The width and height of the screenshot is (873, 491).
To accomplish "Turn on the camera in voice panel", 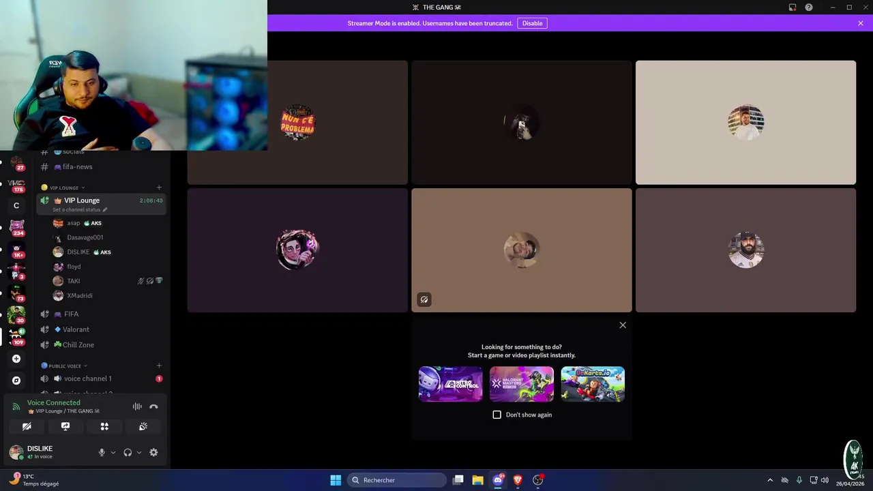I will pos(27,426).
